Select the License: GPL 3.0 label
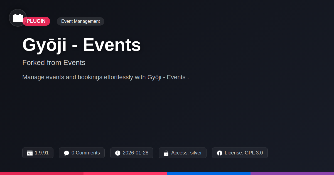 pos(244,153)
